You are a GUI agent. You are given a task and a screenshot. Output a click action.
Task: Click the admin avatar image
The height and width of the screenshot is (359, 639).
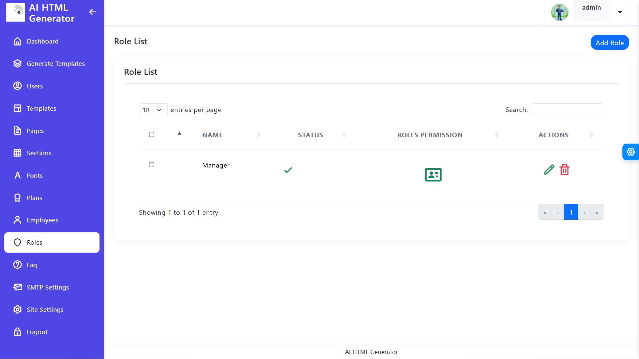559,12
